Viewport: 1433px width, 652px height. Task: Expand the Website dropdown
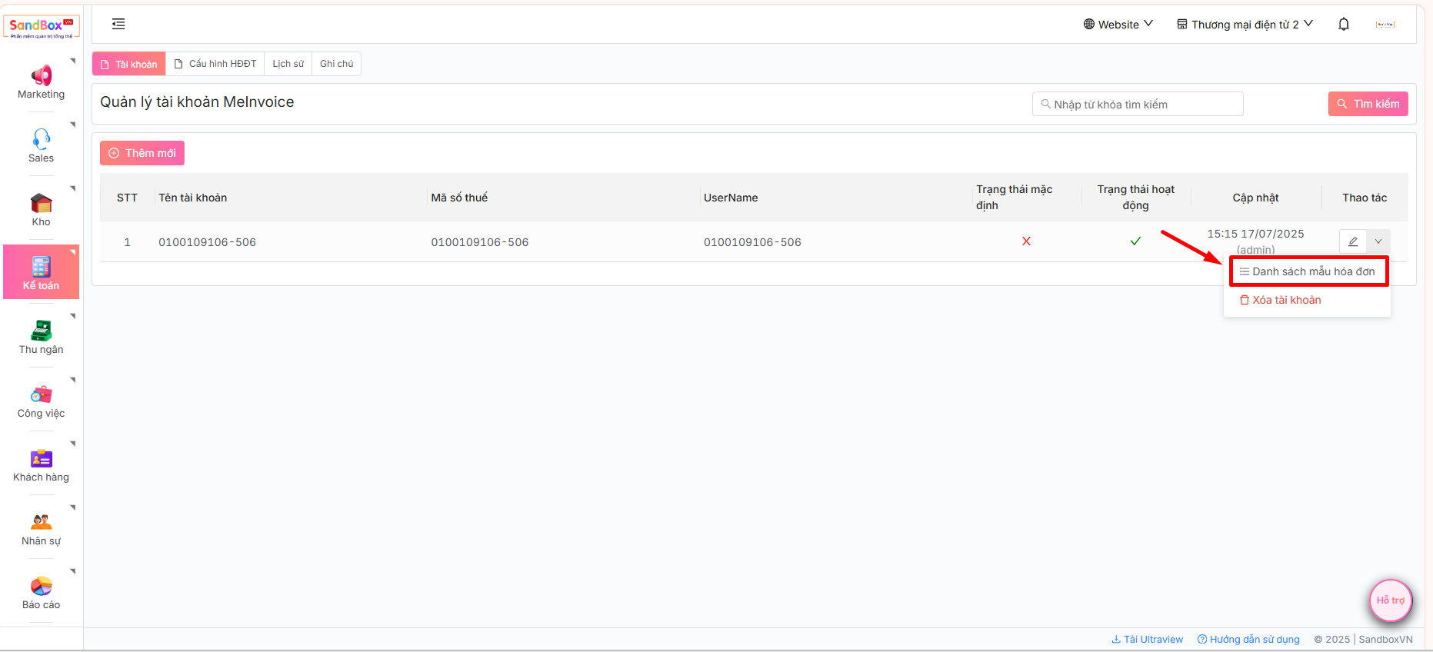click(x=1118, y=25)
